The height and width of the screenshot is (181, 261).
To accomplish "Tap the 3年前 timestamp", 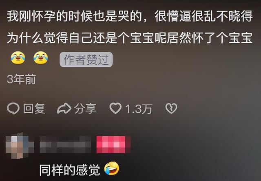I will [x=21, y=79].
